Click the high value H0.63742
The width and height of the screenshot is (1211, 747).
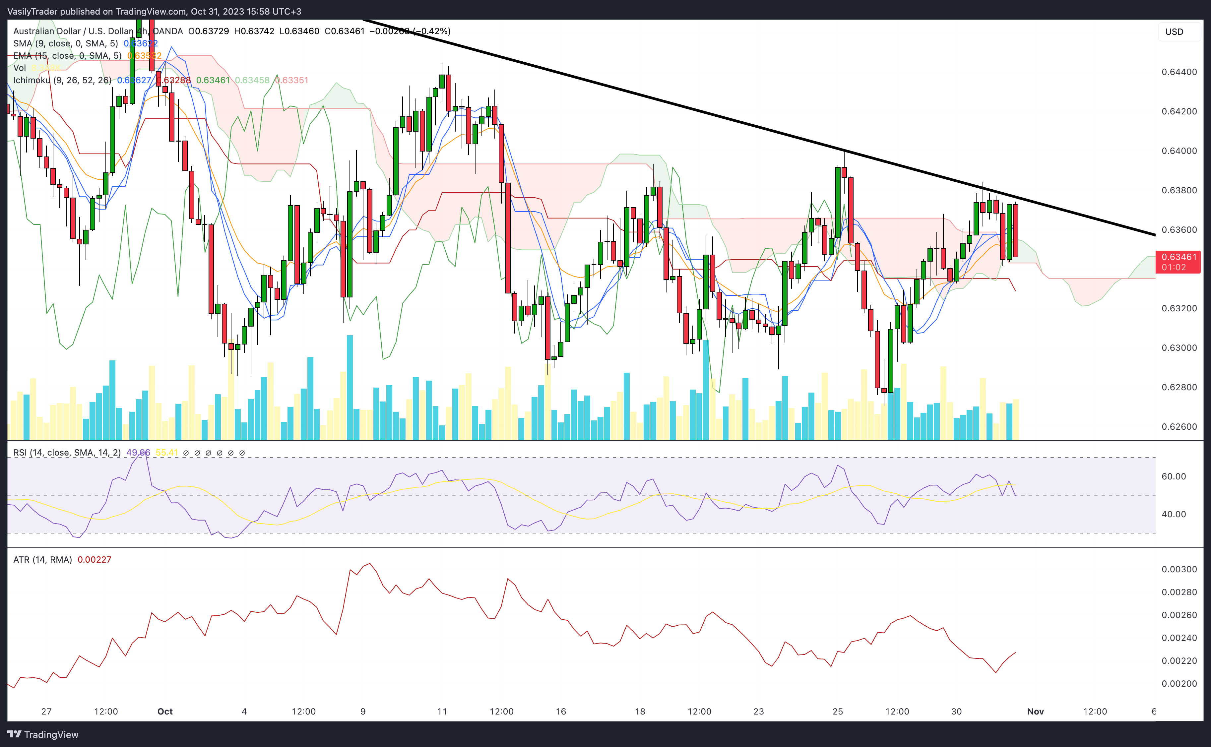[254, 31]
